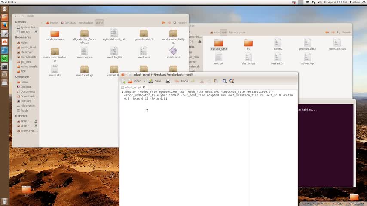
Task: Expand the Open recent files dropdown arrow
Action: (x=144, y=81)
